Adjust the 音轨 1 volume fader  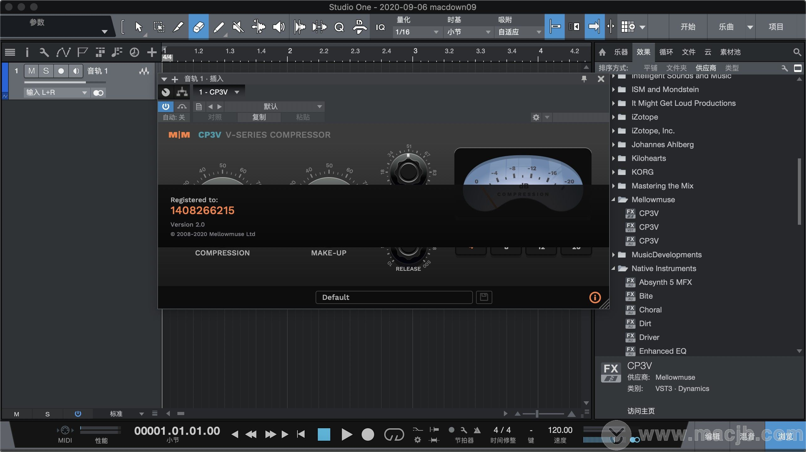tap(65, 83)
